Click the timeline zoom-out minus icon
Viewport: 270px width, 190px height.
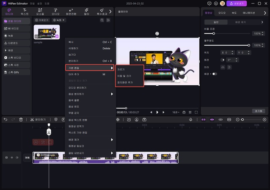tap(237, 119)
